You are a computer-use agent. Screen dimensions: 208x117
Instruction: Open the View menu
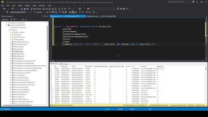[14, 6]
